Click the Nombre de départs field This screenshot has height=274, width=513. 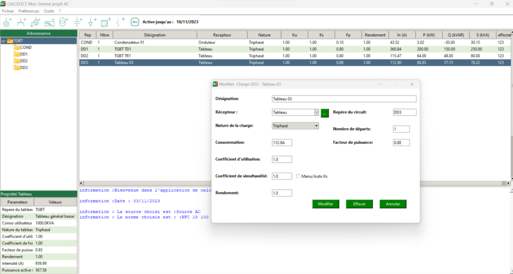401,129
